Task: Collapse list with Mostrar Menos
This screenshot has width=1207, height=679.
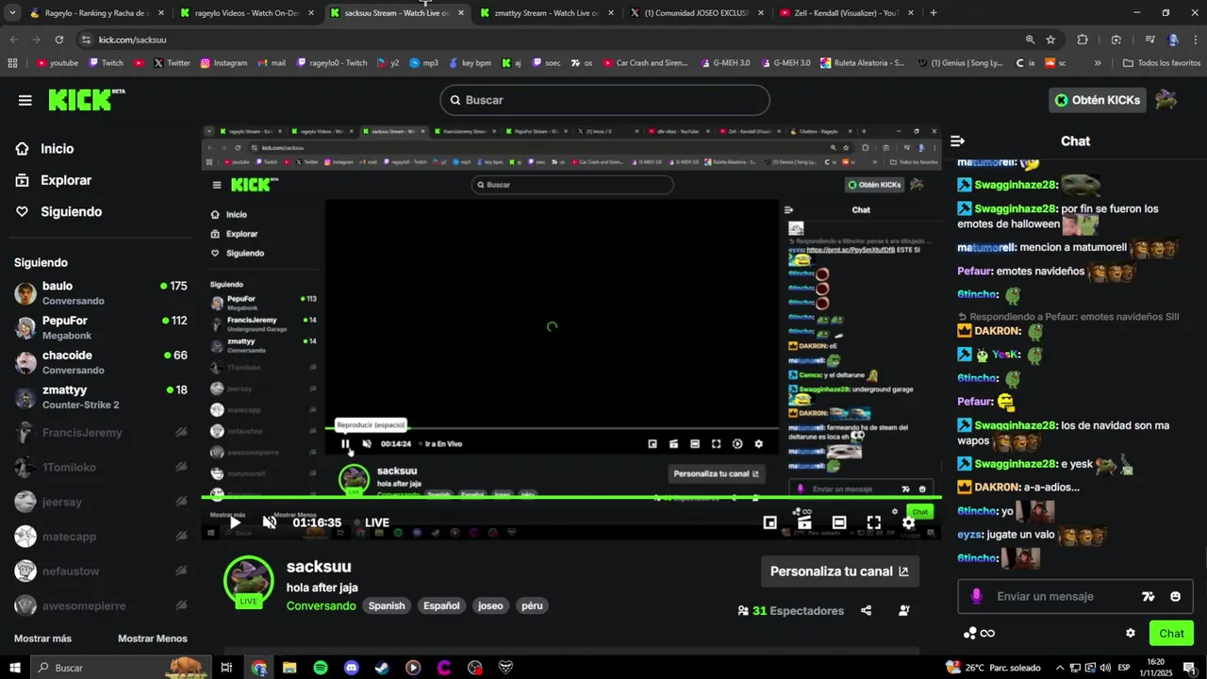Action: [153, 638]
